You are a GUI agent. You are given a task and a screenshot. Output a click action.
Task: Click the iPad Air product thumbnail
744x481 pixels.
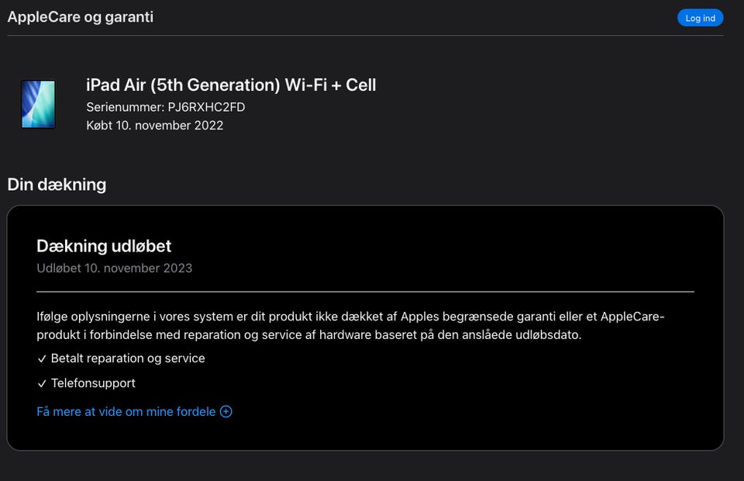[x=38, y=104]
